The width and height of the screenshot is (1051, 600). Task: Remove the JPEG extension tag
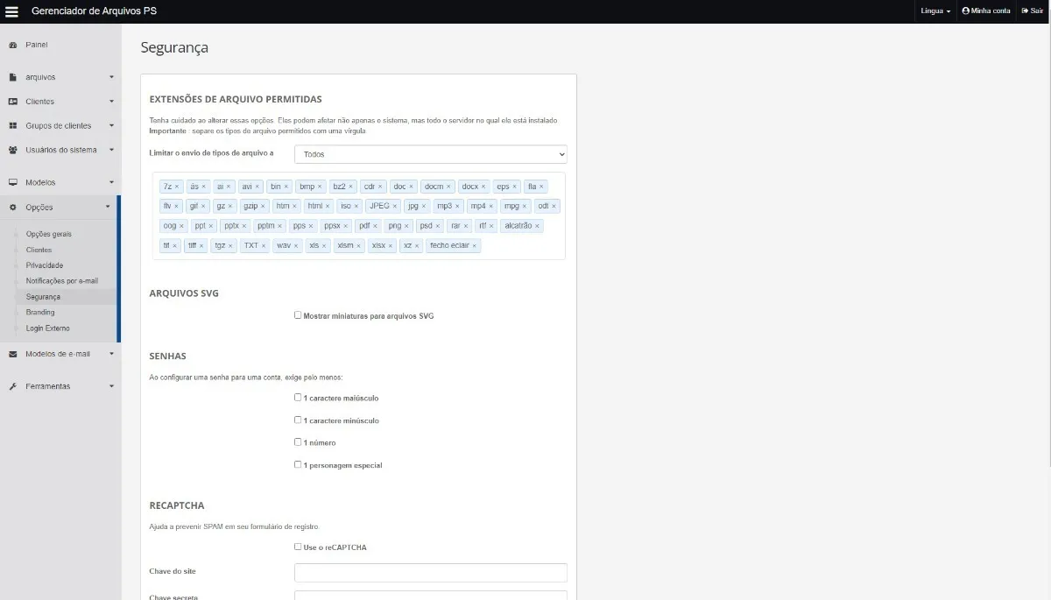394,206
